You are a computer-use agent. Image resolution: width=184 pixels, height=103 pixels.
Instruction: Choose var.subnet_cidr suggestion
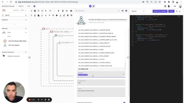point(101,69)
